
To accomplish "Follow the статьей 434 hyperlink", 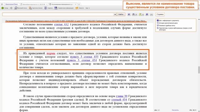I will tap(119, 100).
